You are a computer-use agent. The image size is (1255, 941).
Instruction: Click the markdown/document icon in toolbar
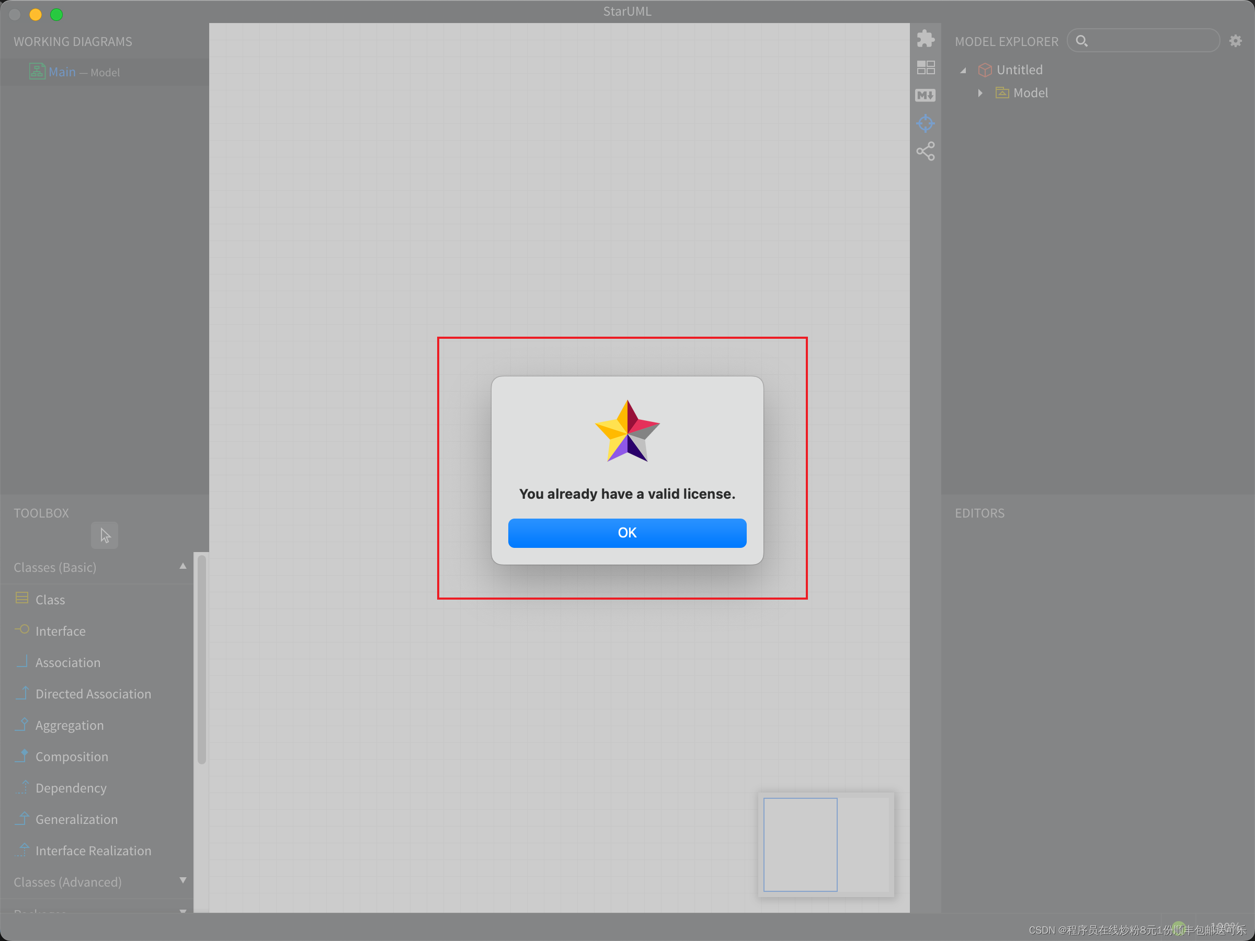[x=924, y=95]
